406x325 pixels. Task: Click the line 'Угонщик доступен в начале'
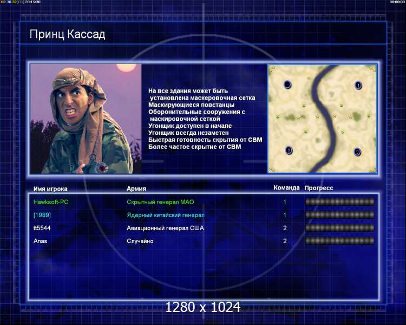tap(190, 126)
